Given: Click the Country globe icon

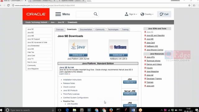Looking at the screenshot, I should coord(142,14).
